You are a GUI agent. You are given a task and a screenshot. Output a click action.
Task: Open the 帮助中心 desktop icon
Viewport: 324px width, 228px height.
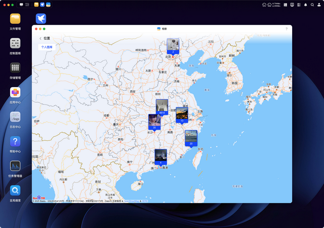(x=15, y=141)
